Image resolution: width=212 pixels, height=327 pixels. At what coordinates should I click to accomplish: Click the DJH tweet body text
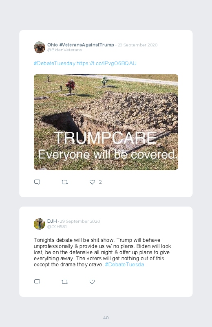pos(102,252)
